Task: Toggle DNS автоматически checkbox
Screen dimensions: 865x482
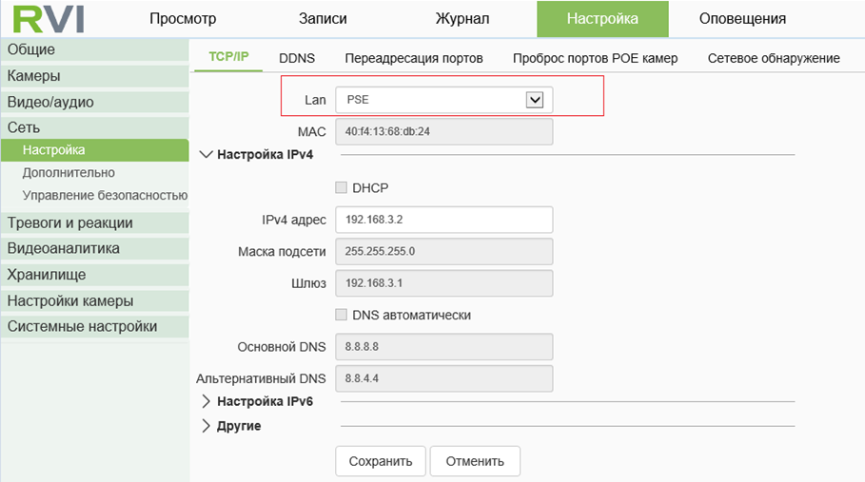Action: (341, 315)
